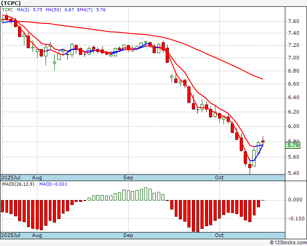307x246 pixels.
Task: Click the MA(3) legend label
Action: pos(23,9)
